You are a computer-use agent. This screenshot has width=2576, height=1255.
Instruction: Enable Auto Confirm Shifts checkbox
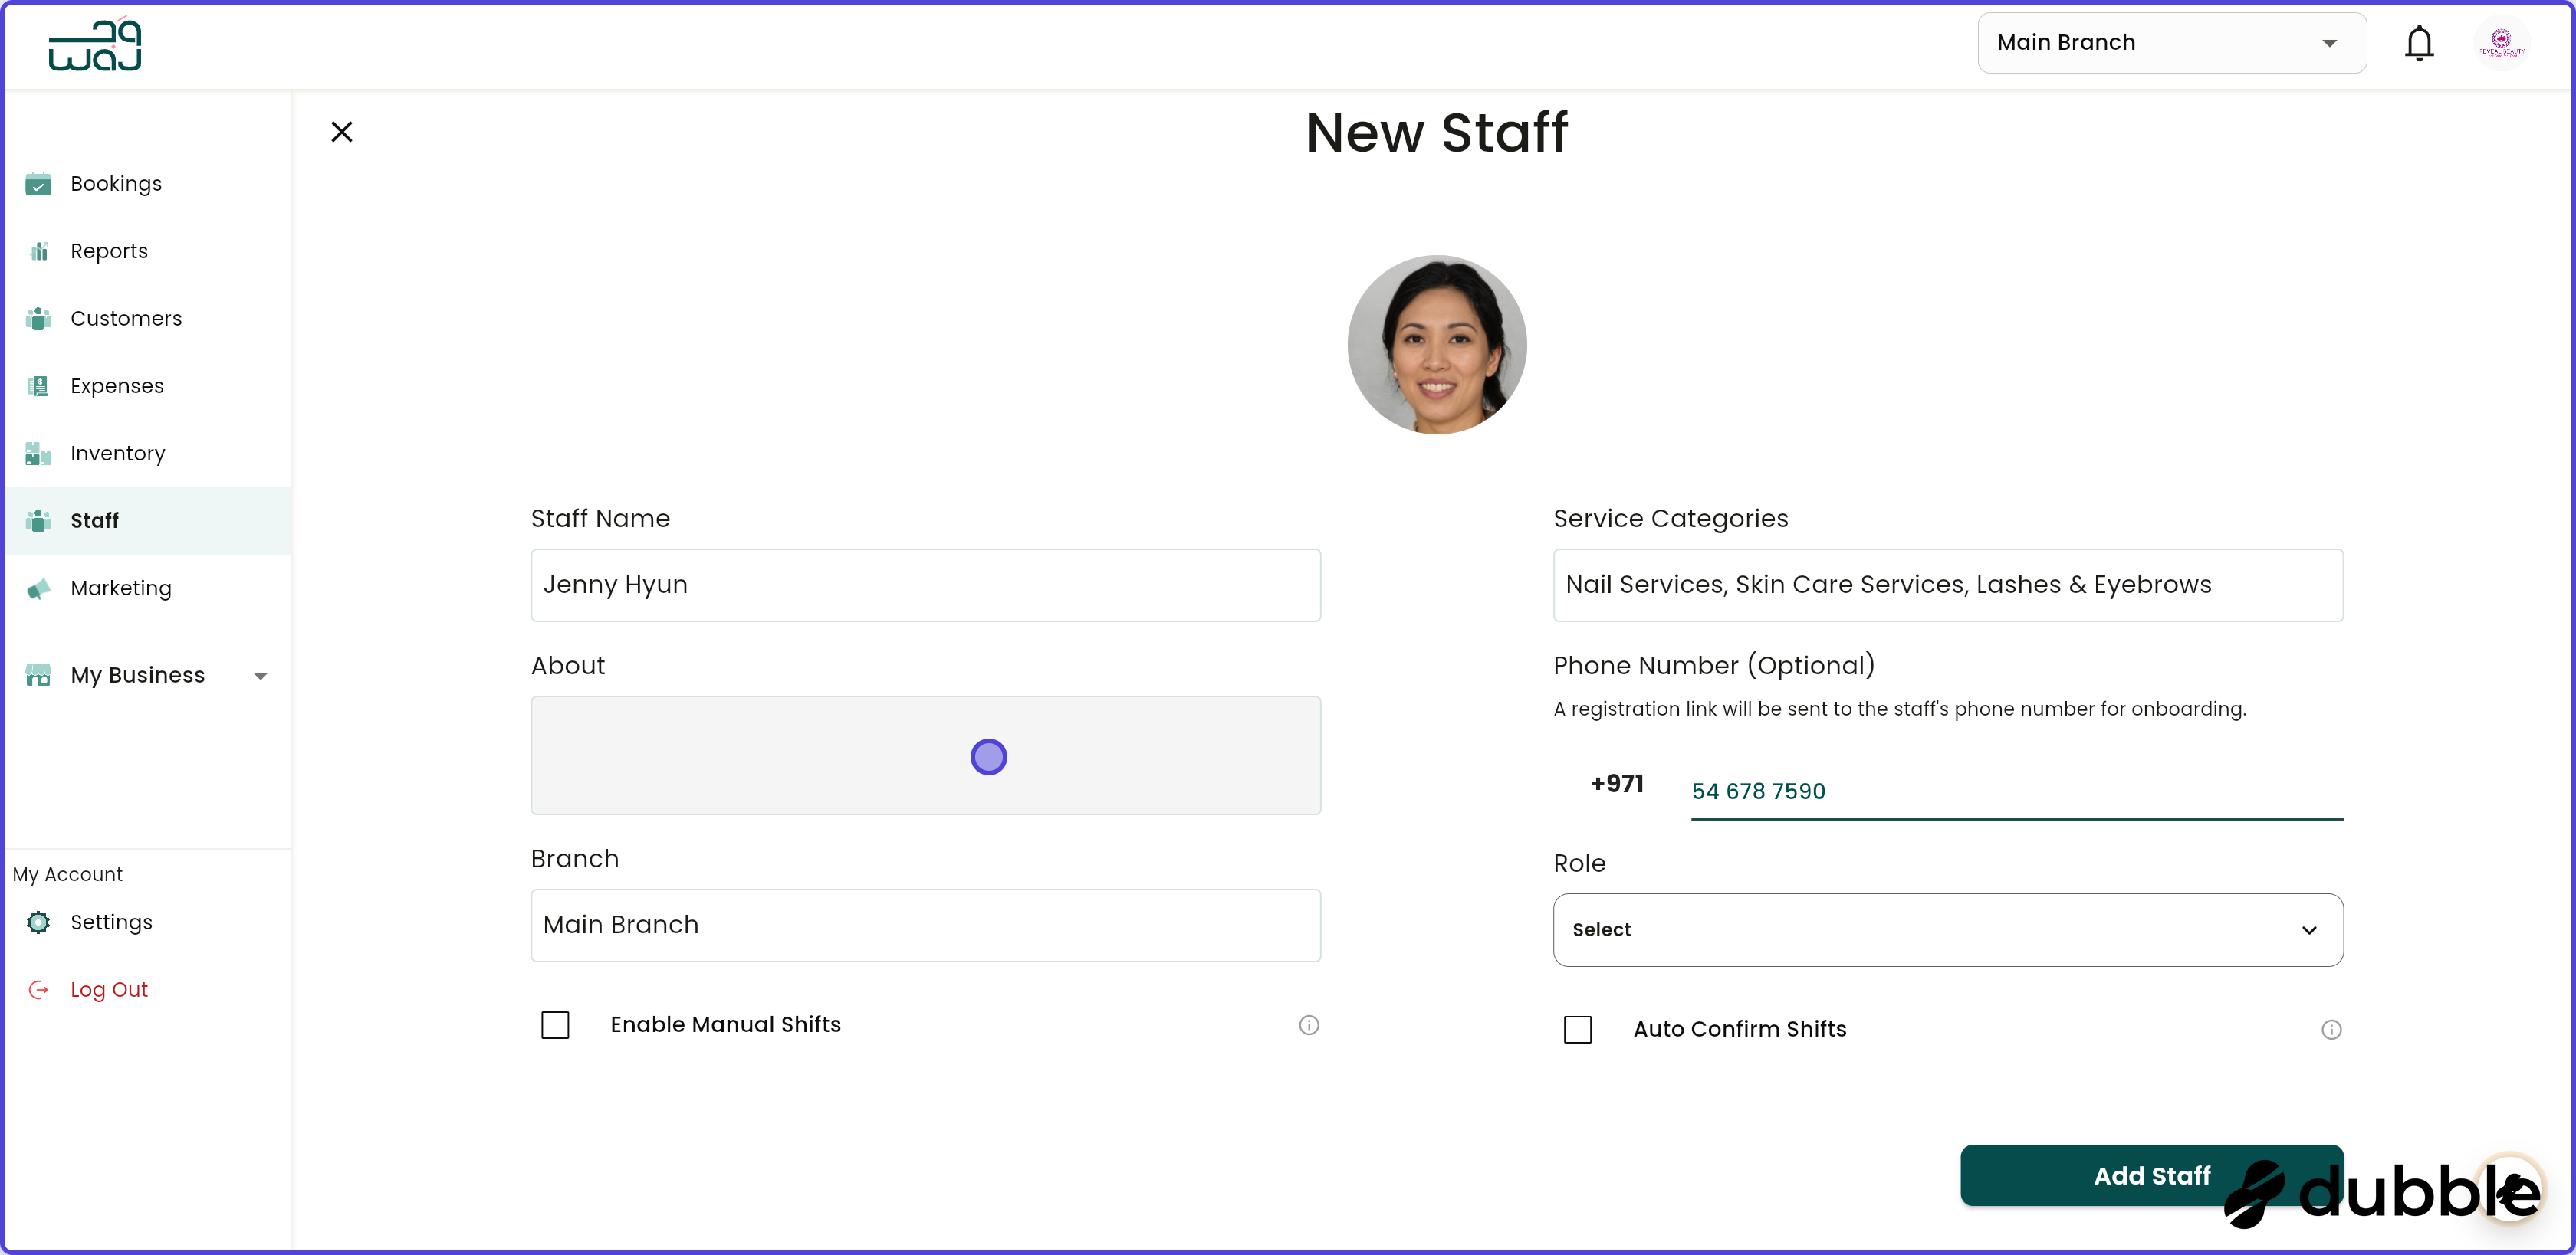coord(1577,1029)
